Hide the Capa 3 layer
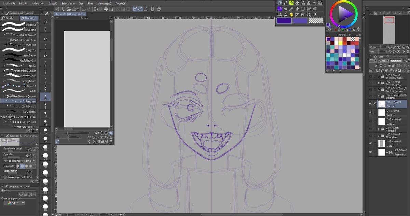 (x=371, y=113)
